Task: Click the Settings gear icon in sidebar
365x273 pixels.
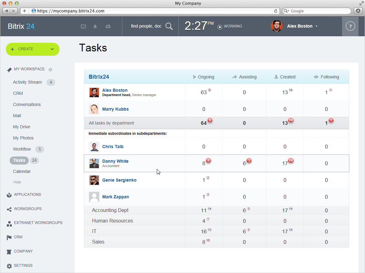Action: [9, 266]
